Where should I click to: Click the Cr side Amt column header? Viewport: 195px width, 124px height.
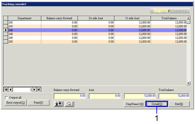pos(132,18)
